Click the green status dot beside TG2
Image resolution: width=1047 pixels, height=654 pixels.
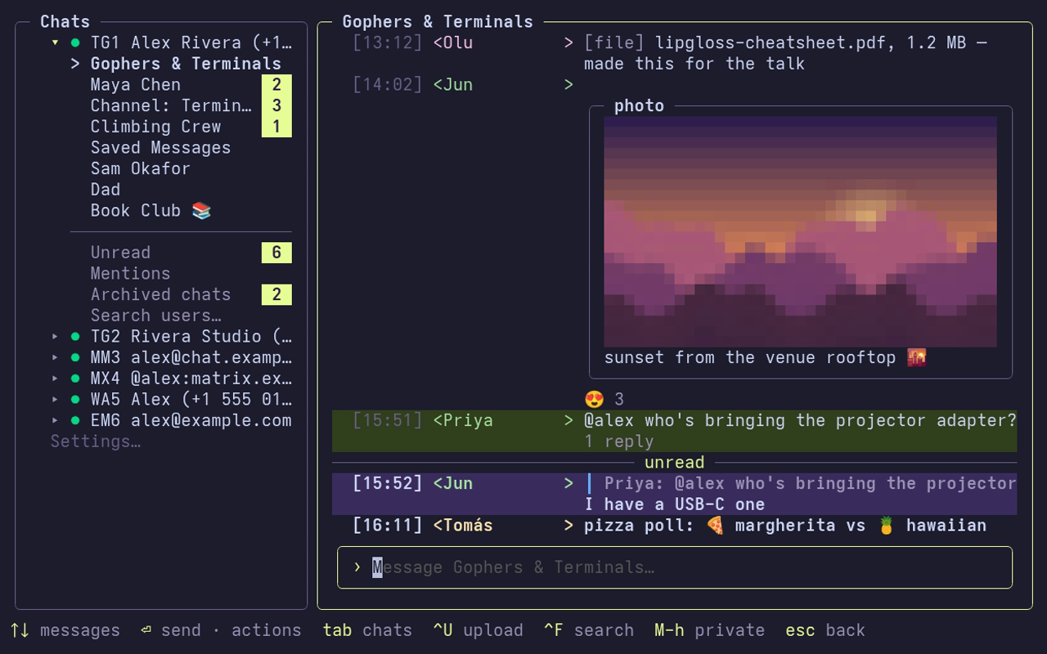[x=75, y=336]
